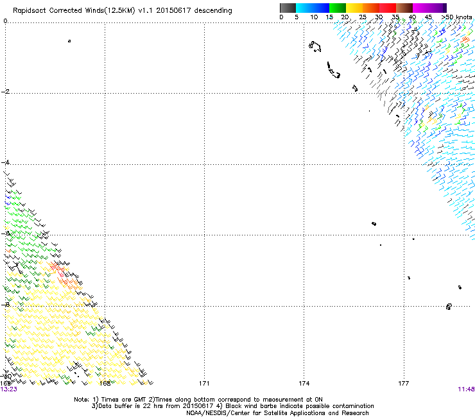Click the "168" longitude axis label
475x417 pixels.
tap(105, 384)
